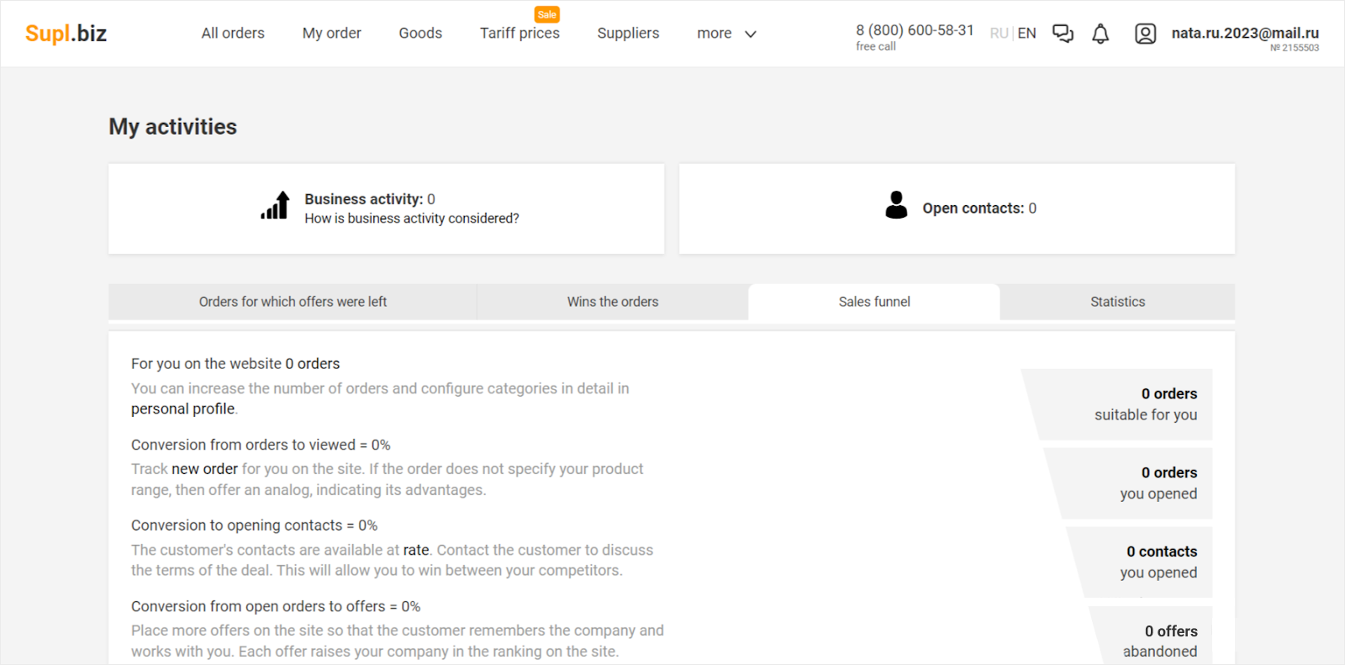
Task: Click the business activity chart icon
Action: point(275,205)
